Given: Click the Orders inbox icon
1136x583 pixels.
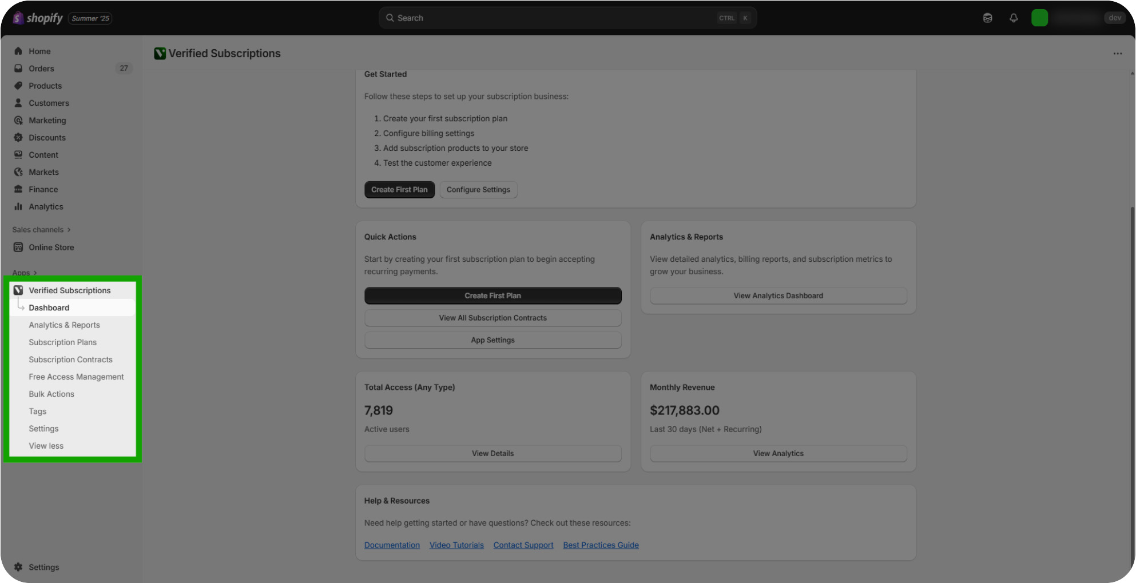Looking at the screenshot, I should pyautogui.click(x=18, y=68).
